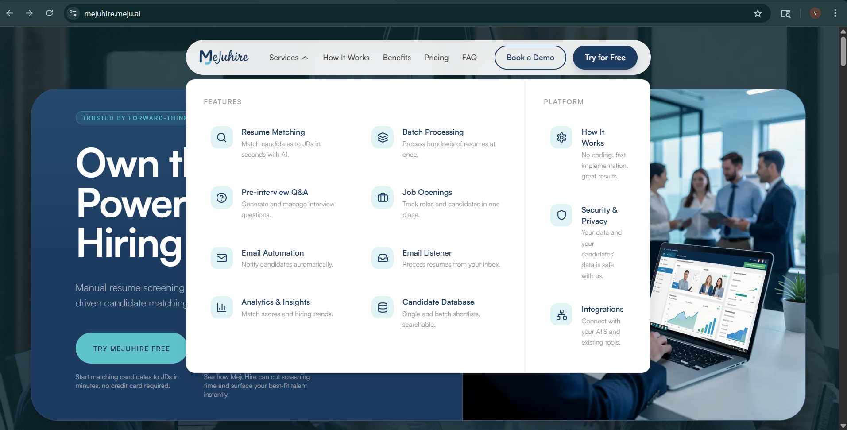847x430 pixels.
Task: Click the Book a Demo button
Action: pyautogui.click(x=530, y=58)
